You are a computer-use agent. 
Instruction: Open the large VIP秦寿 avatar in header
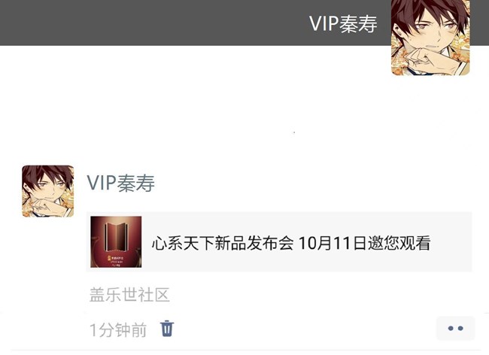point(430,38)
